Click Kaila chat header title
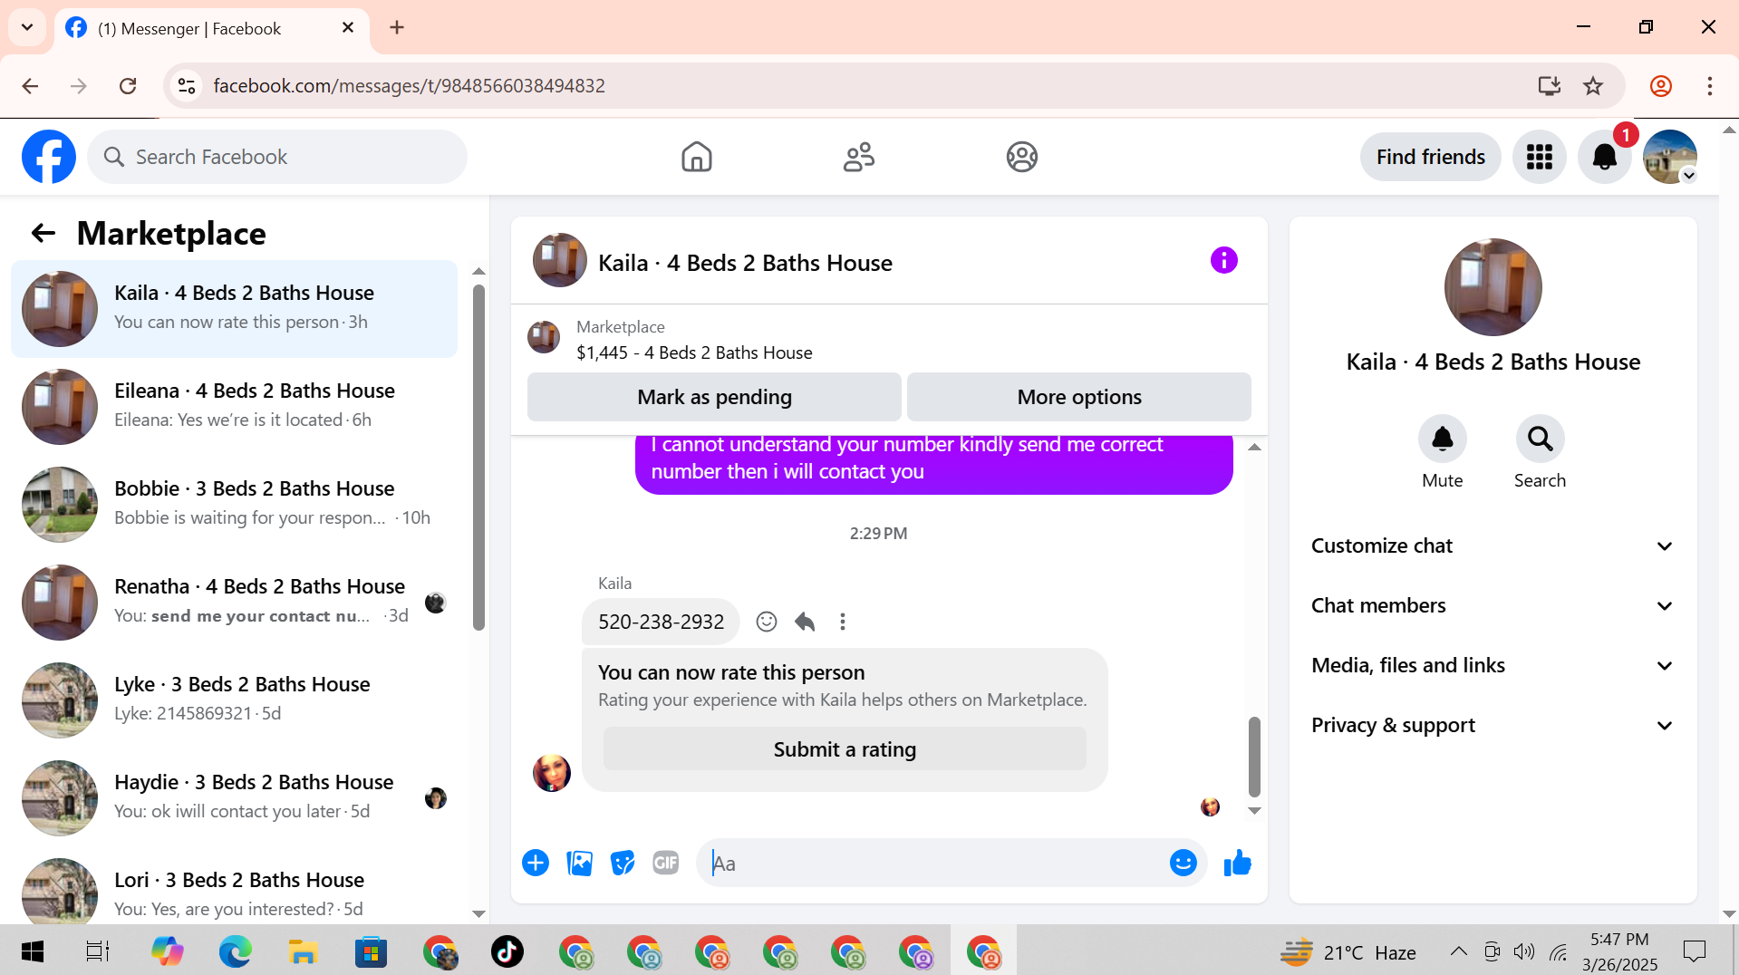Screen dimensions: 1739x975 pyautogui.click(x=745, y=263)
